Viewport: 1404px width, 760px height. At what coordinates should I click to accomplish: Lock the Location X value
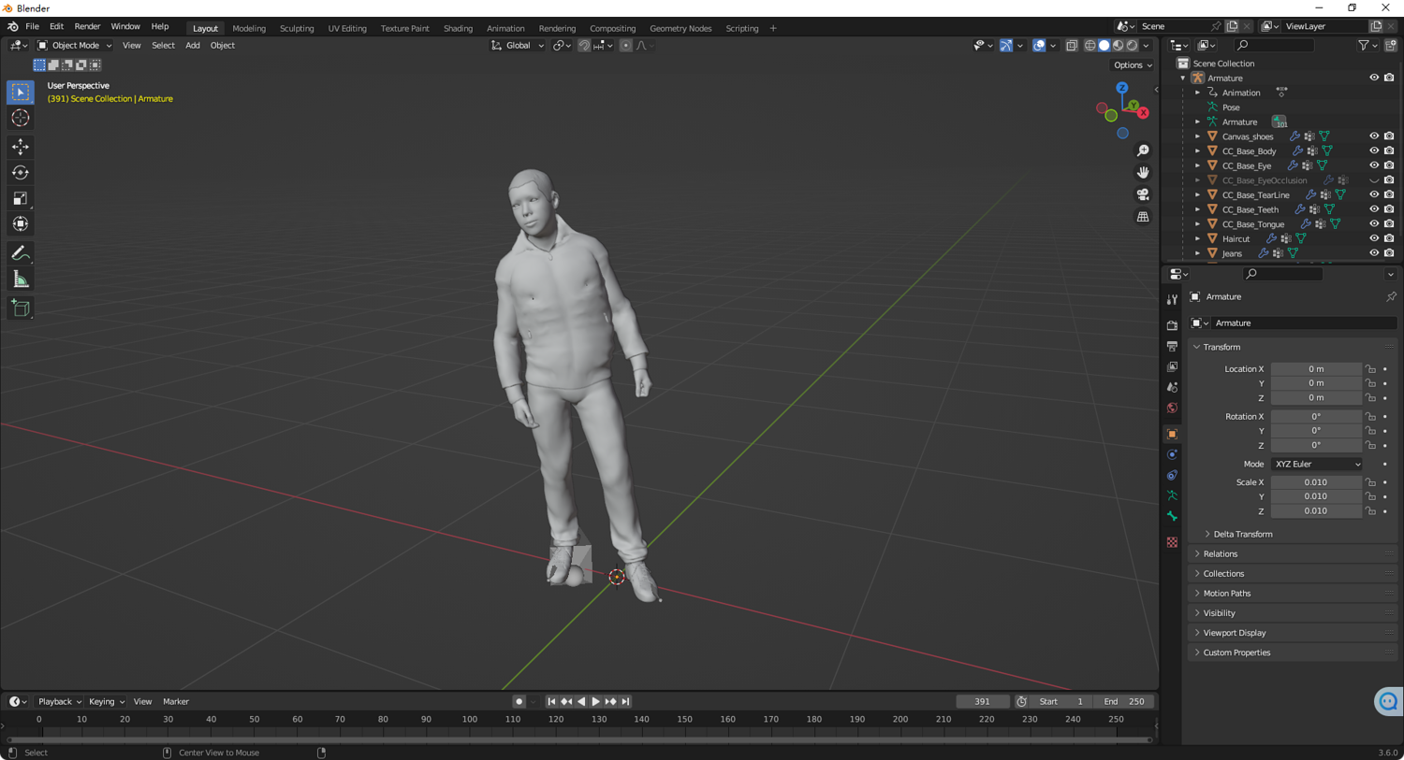click(x=1370, y=369)
